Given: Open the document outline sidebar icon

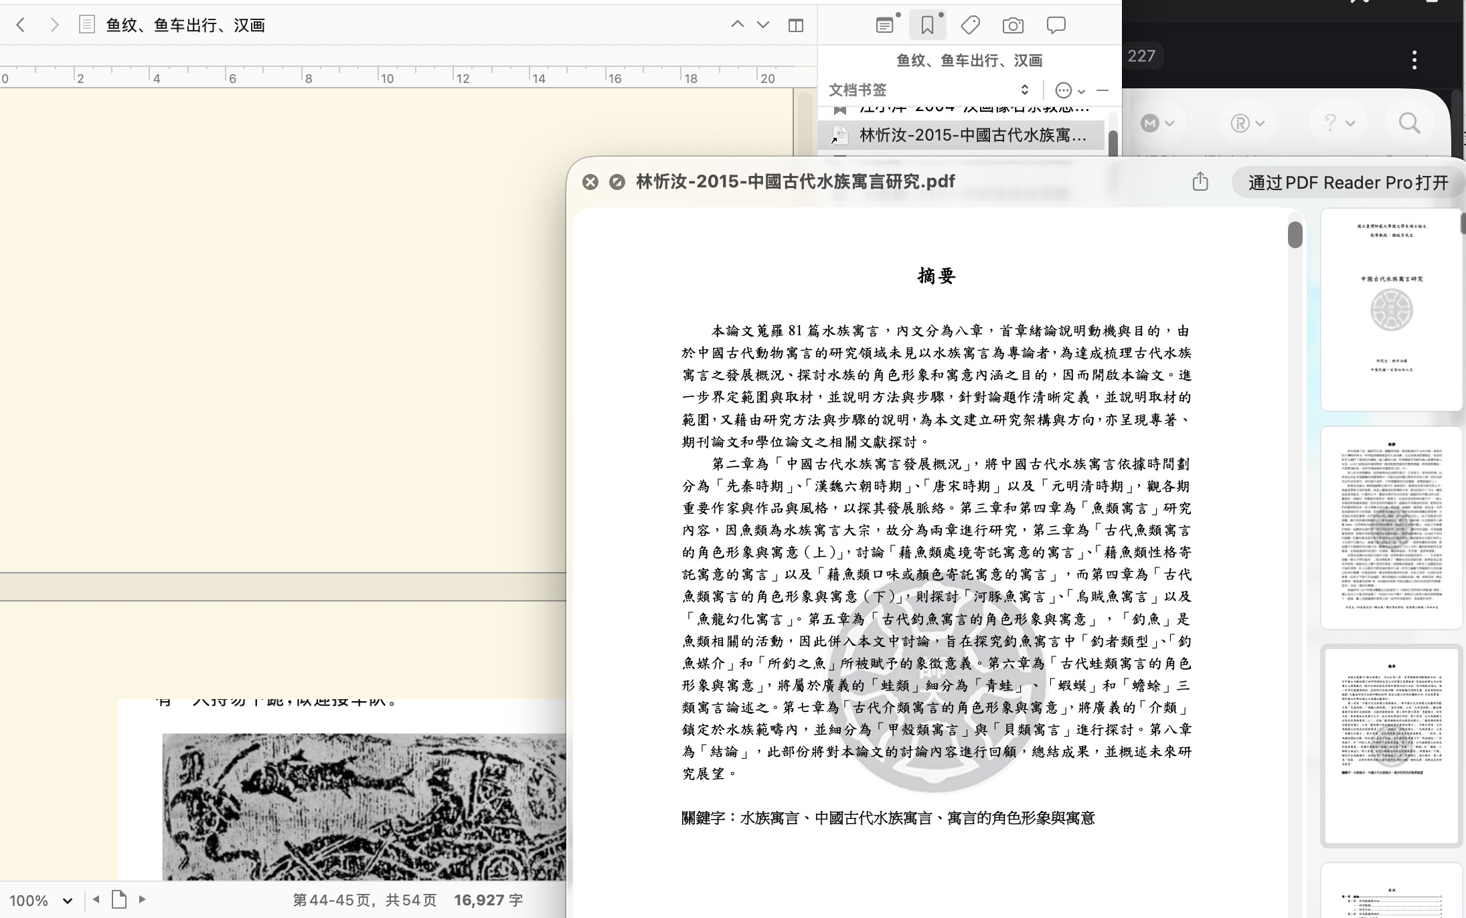Looking at the screenshot, I should 86,25.
